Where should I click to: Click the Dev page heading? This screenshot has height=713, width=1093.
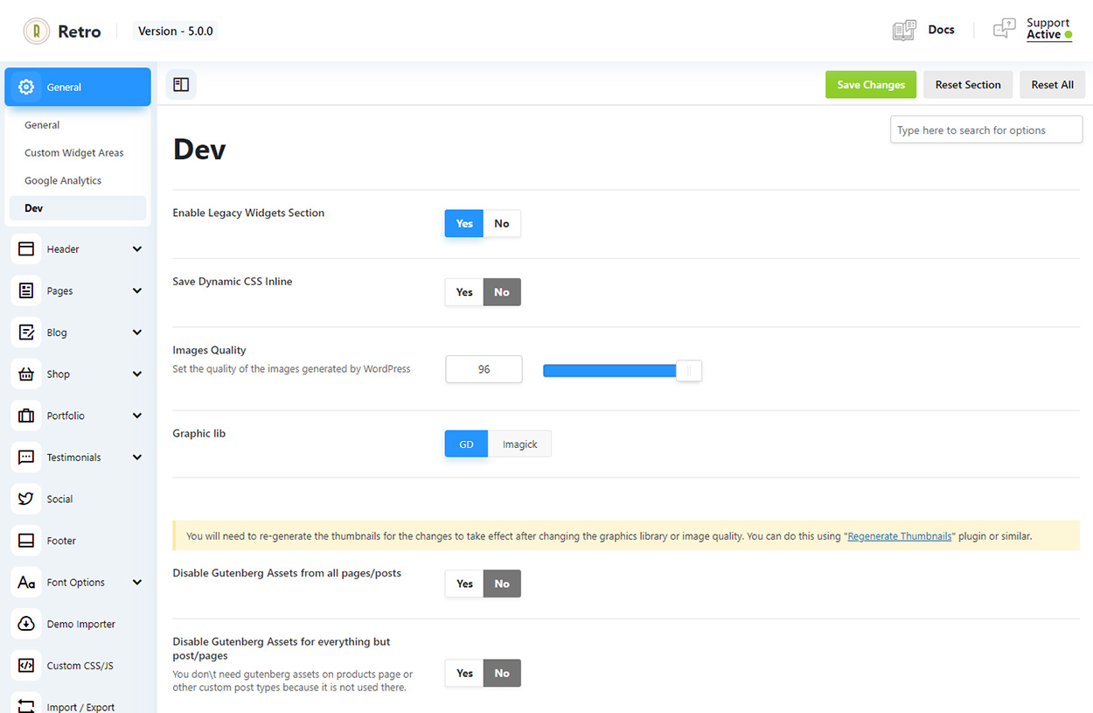click(x=199, y=150)
